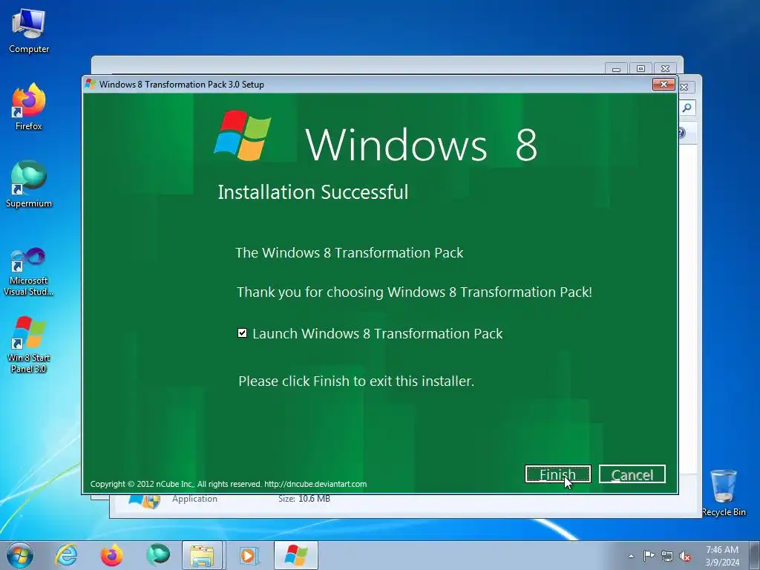Open the network tray icon
The width and height of the screenshot is (760, 570).
point(667,556)
